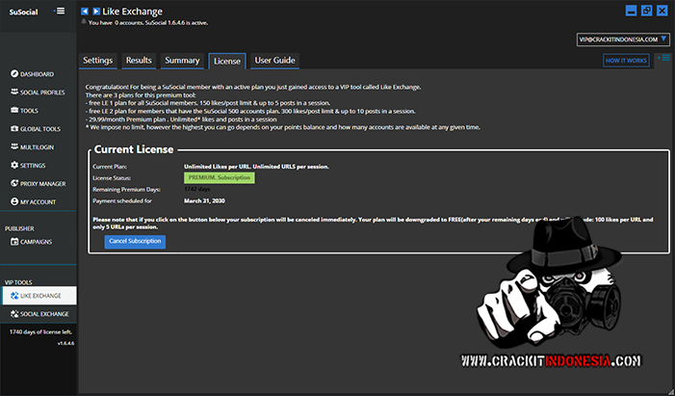Click the forward navigation arrow beside Like Exchange
Image resolution: width=675 pixels, height=396 pixels.
[x=95, y=11]
